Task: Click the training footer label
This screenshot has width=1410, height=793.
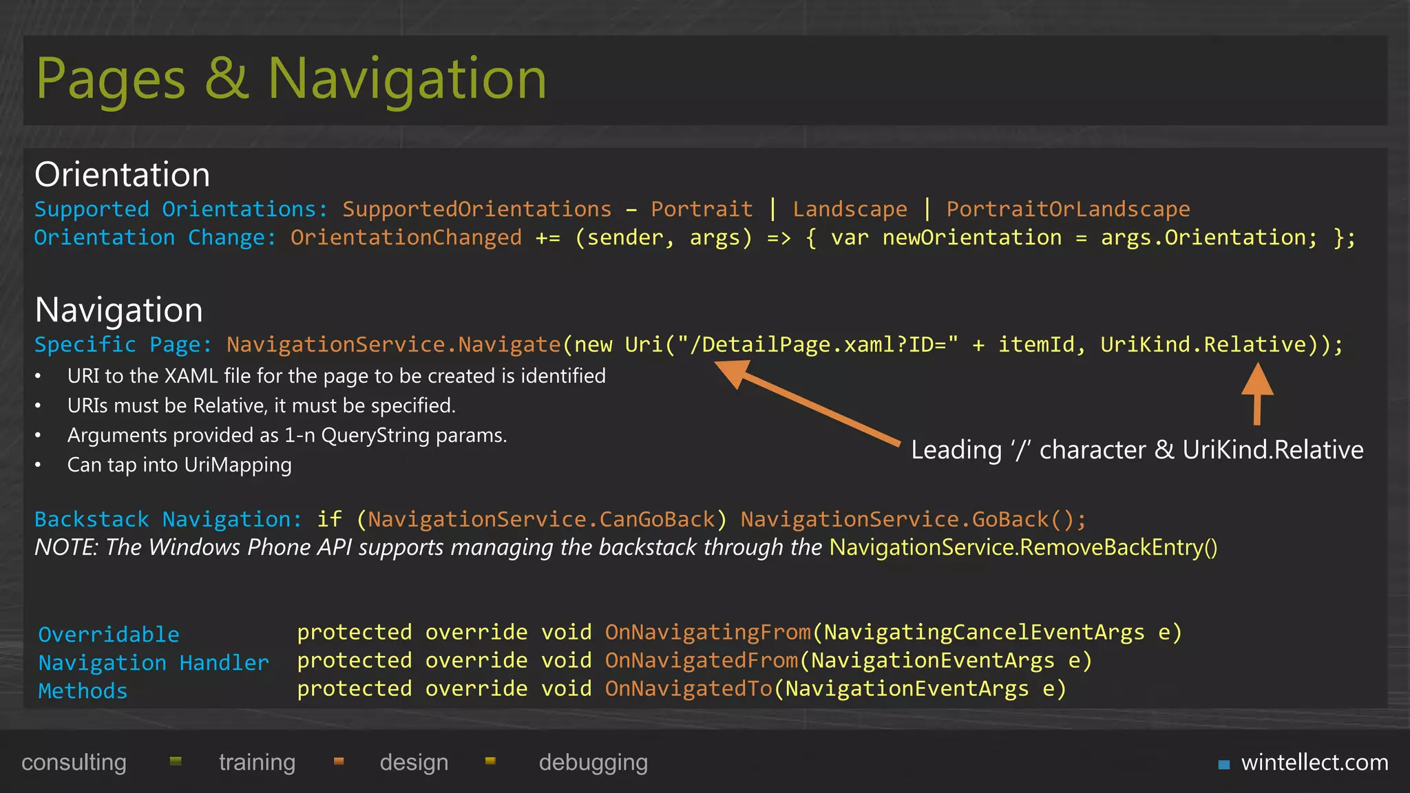Action: [257, 762]
